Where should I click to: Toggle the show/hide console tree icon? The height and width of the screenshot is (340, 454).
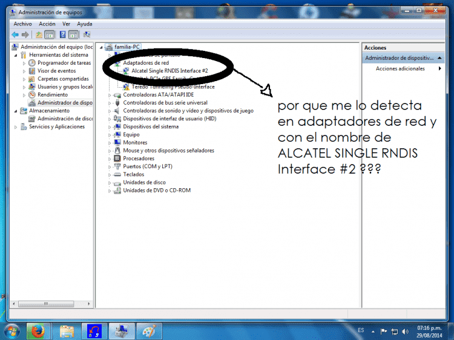(50, 34)
